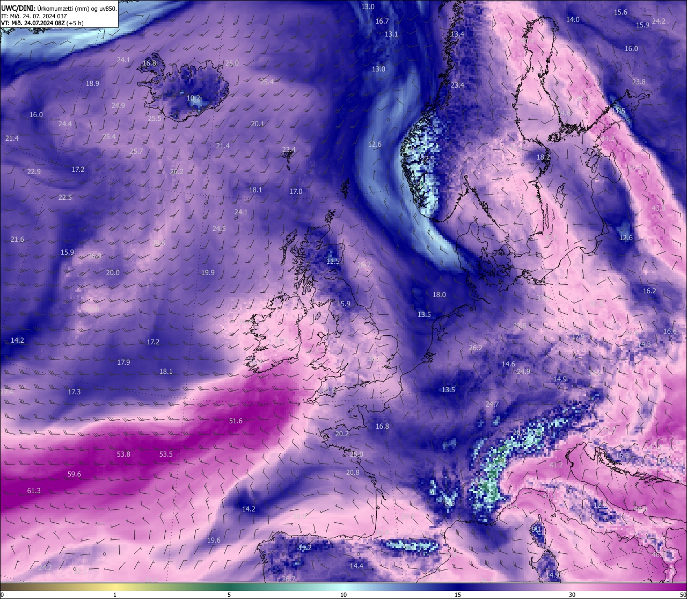Click the 13.1 value label

click(391, 34)
